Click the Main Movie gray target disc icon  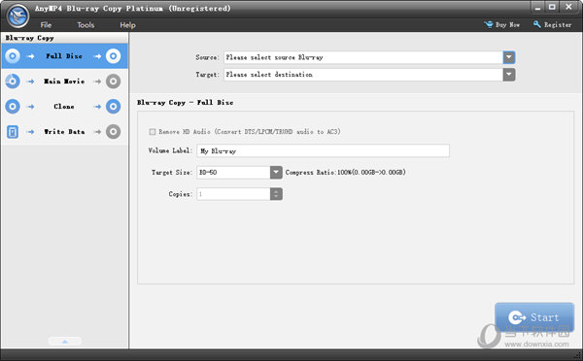[x=113, y=81]
